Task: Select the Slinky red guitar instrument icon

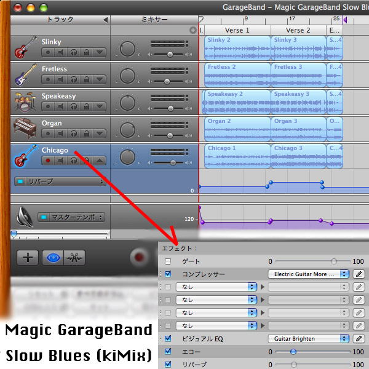Action: point(25,47)
